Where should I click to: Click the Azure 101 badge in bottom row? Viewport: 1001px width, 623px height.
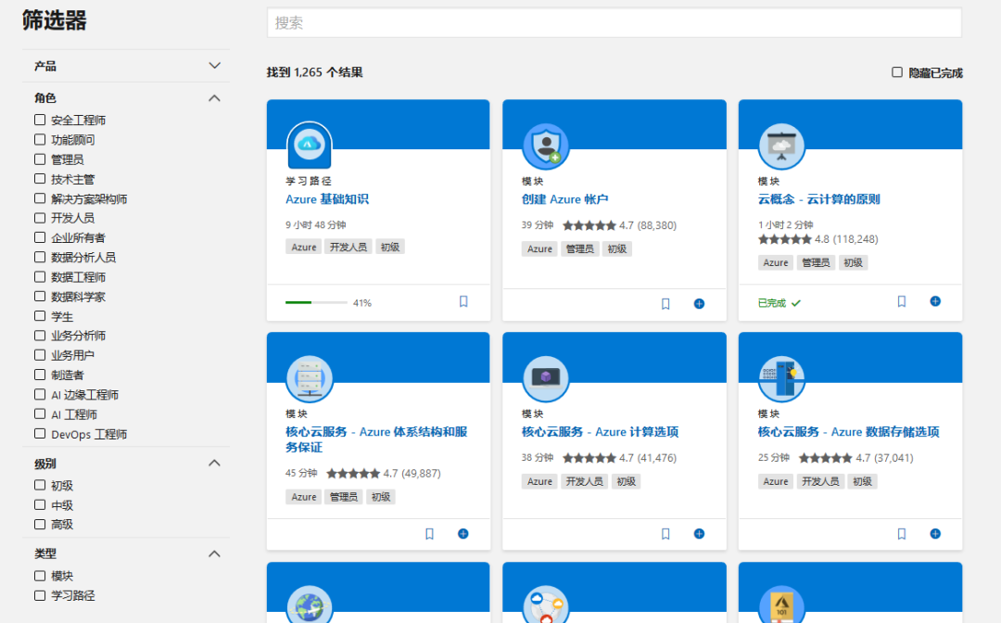(781, 604)
